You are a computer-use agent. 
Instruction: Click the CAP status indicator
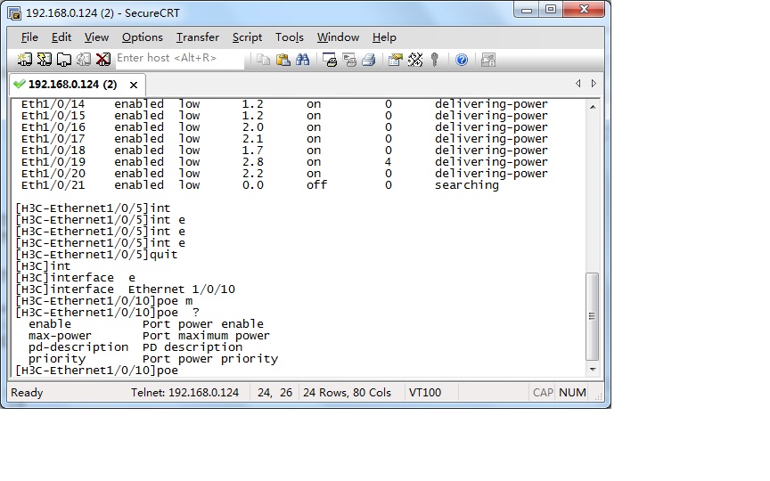pos(543,393)
